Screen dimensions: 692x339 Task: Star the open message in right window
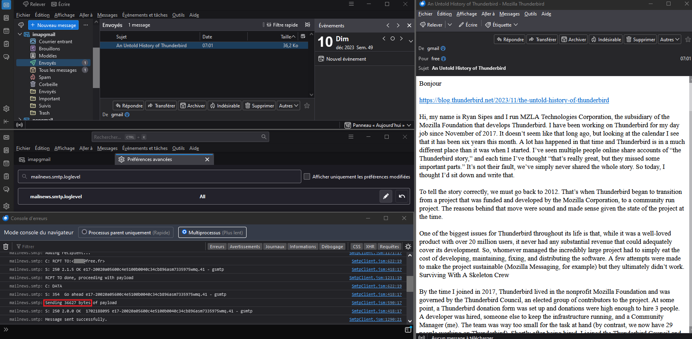tap(688, 39)
